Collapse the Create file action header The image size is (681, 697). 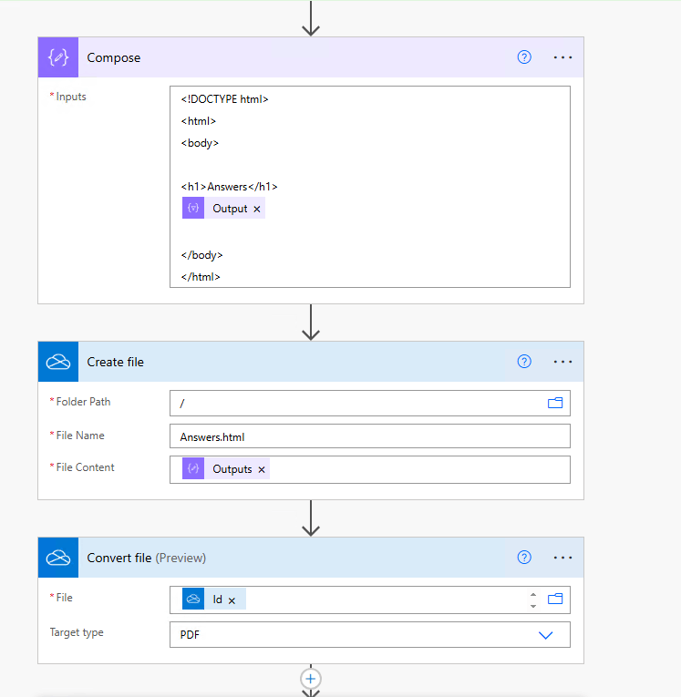[311, 362]
